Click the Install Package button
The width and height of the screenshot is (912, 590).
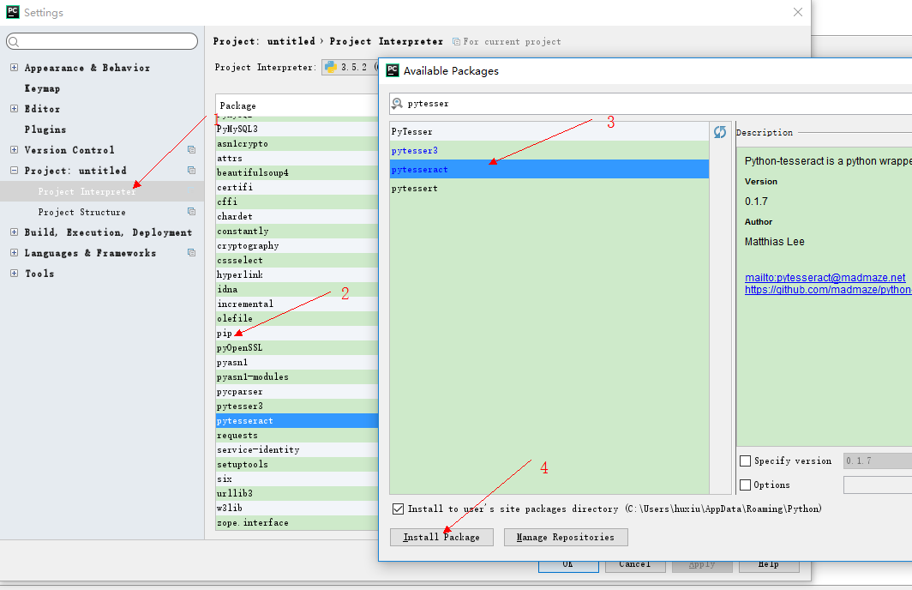[441, 537]
